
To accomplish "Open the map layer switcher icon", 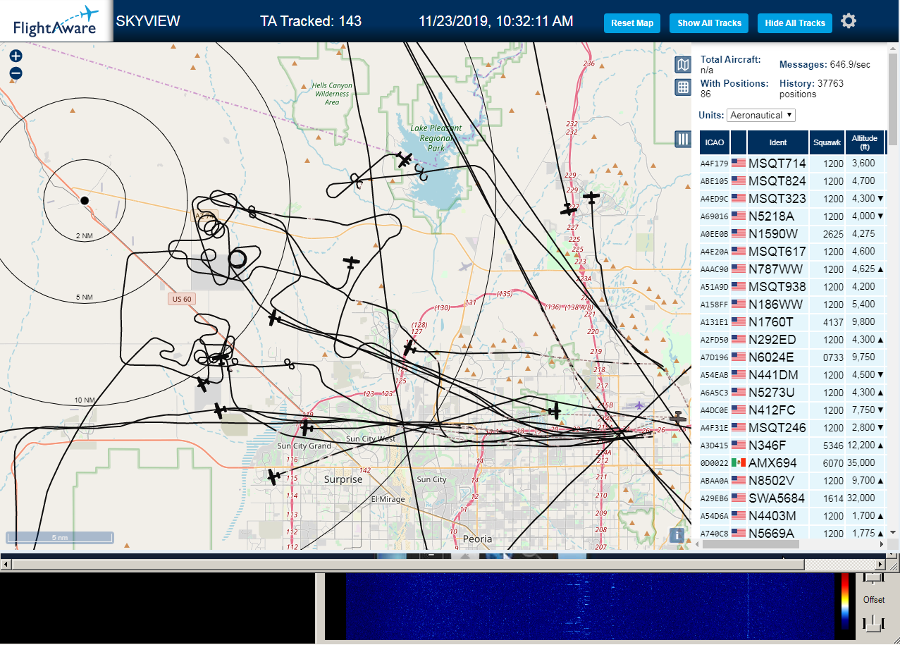I will [x=683, y=66].
